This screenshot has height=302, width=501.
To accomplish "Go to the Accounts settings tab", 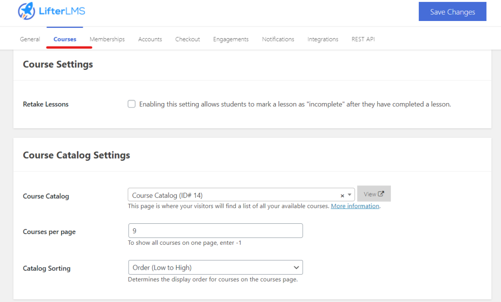I will click(x=150, y=39).
